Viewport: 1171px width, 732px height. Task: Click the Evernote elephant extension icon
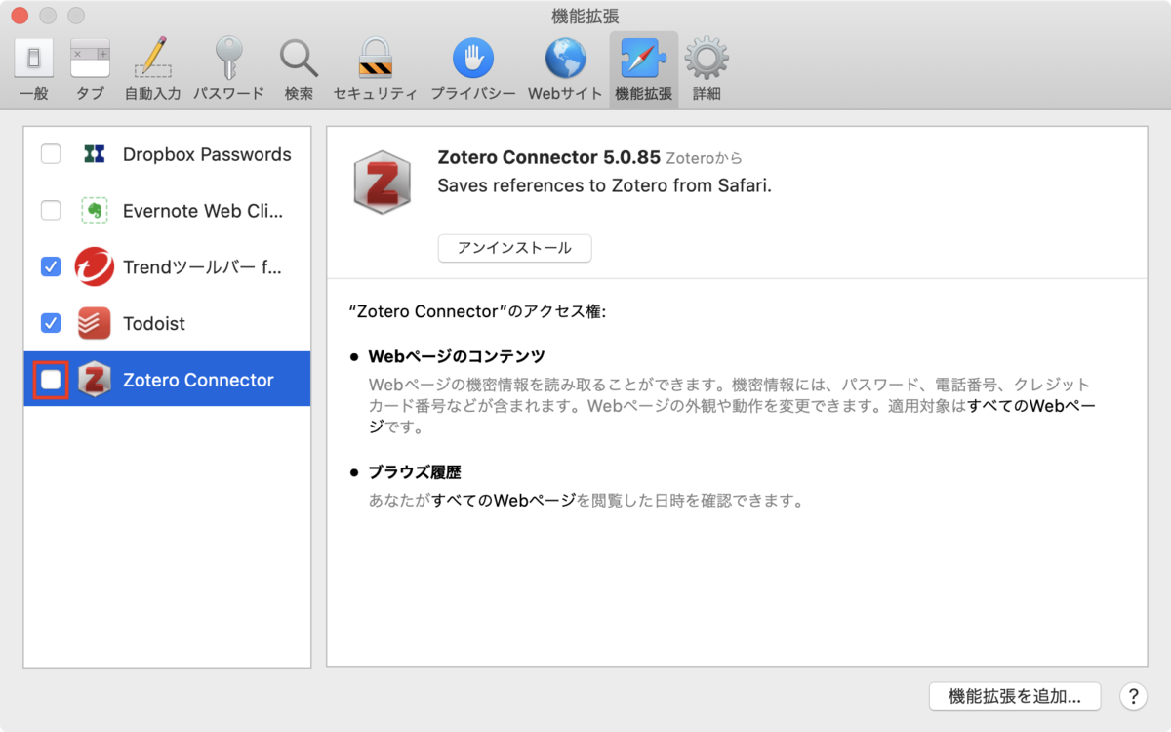[94, 211]
